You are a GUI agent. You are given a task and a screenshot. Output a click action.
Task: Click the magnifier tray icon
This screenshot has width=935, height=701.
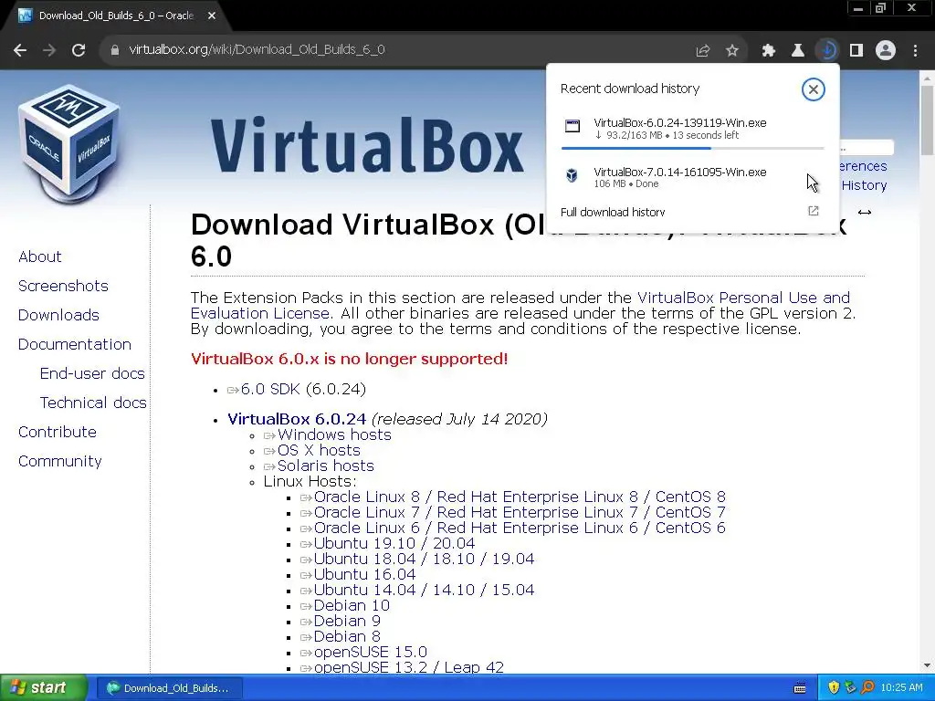pos(867,688)
